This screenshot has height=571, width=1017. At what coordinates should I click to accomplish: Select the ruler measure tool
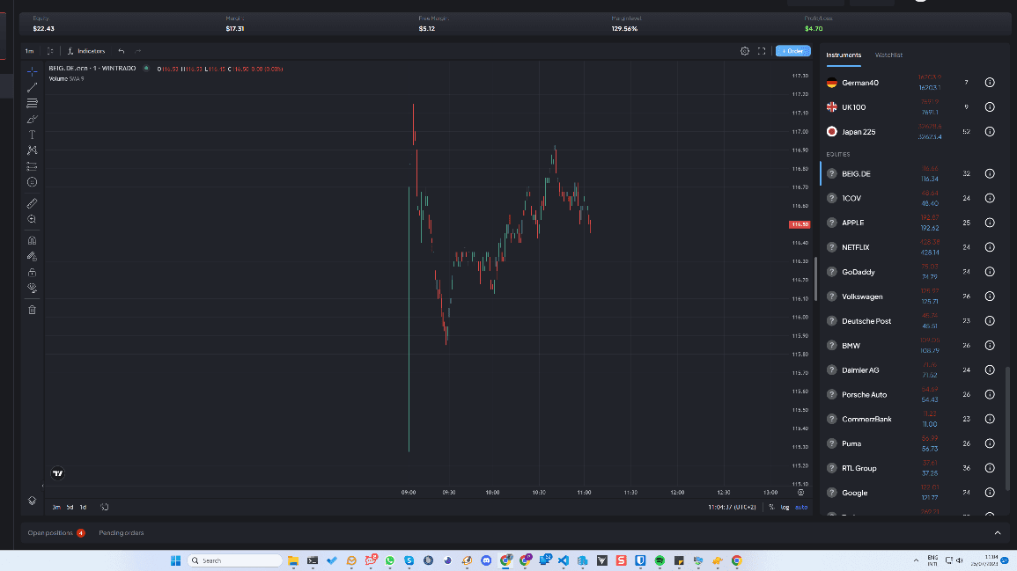tap(32, 203)
